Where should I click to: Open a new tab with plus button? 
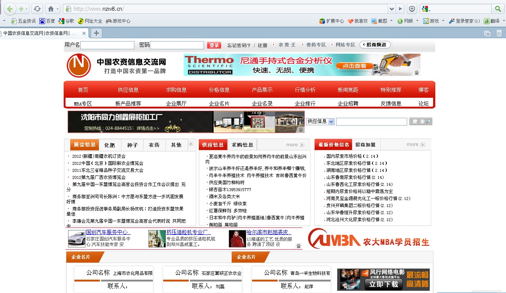96,33
